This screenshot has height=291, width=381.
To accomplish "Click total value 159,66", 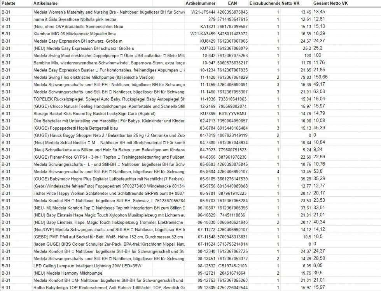I will [320, 77].
